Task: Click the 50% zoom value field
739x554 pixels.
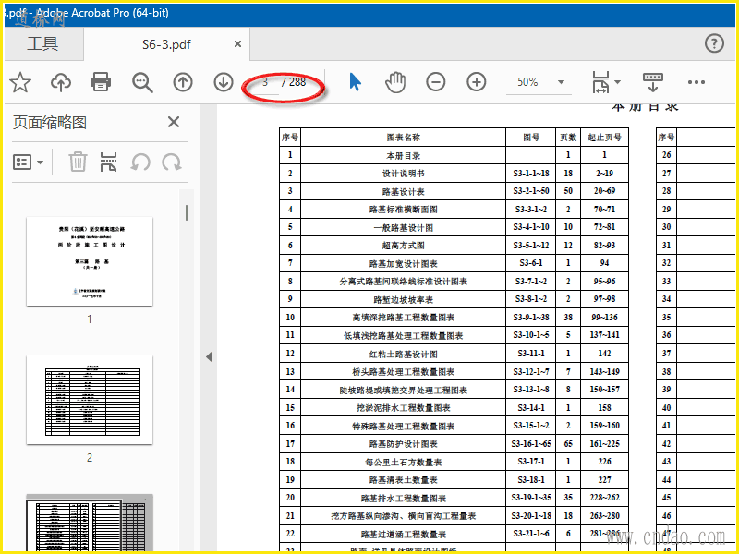Action: [x=527, y=82]
